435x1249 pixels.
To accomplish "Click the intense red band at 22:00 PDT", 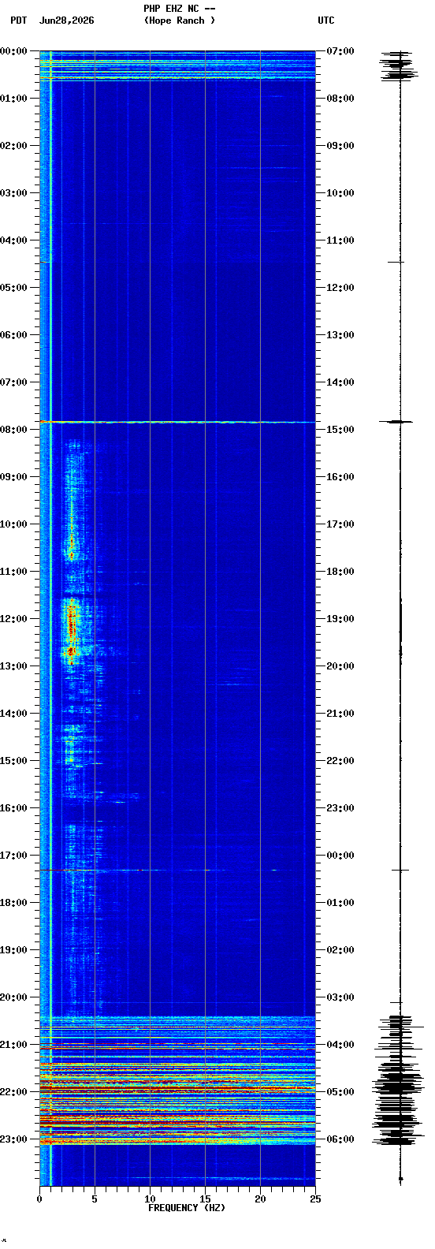I will [x=177, y=1090].
